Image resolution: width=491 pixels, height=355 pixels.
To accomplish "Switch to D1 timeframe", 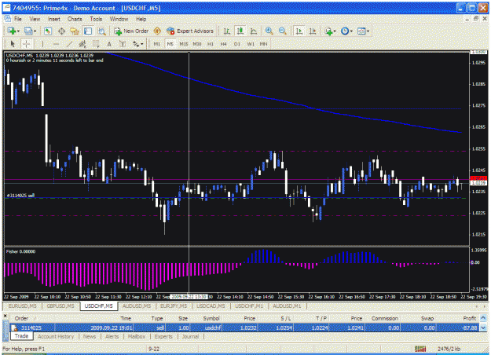I will [237, 44].
